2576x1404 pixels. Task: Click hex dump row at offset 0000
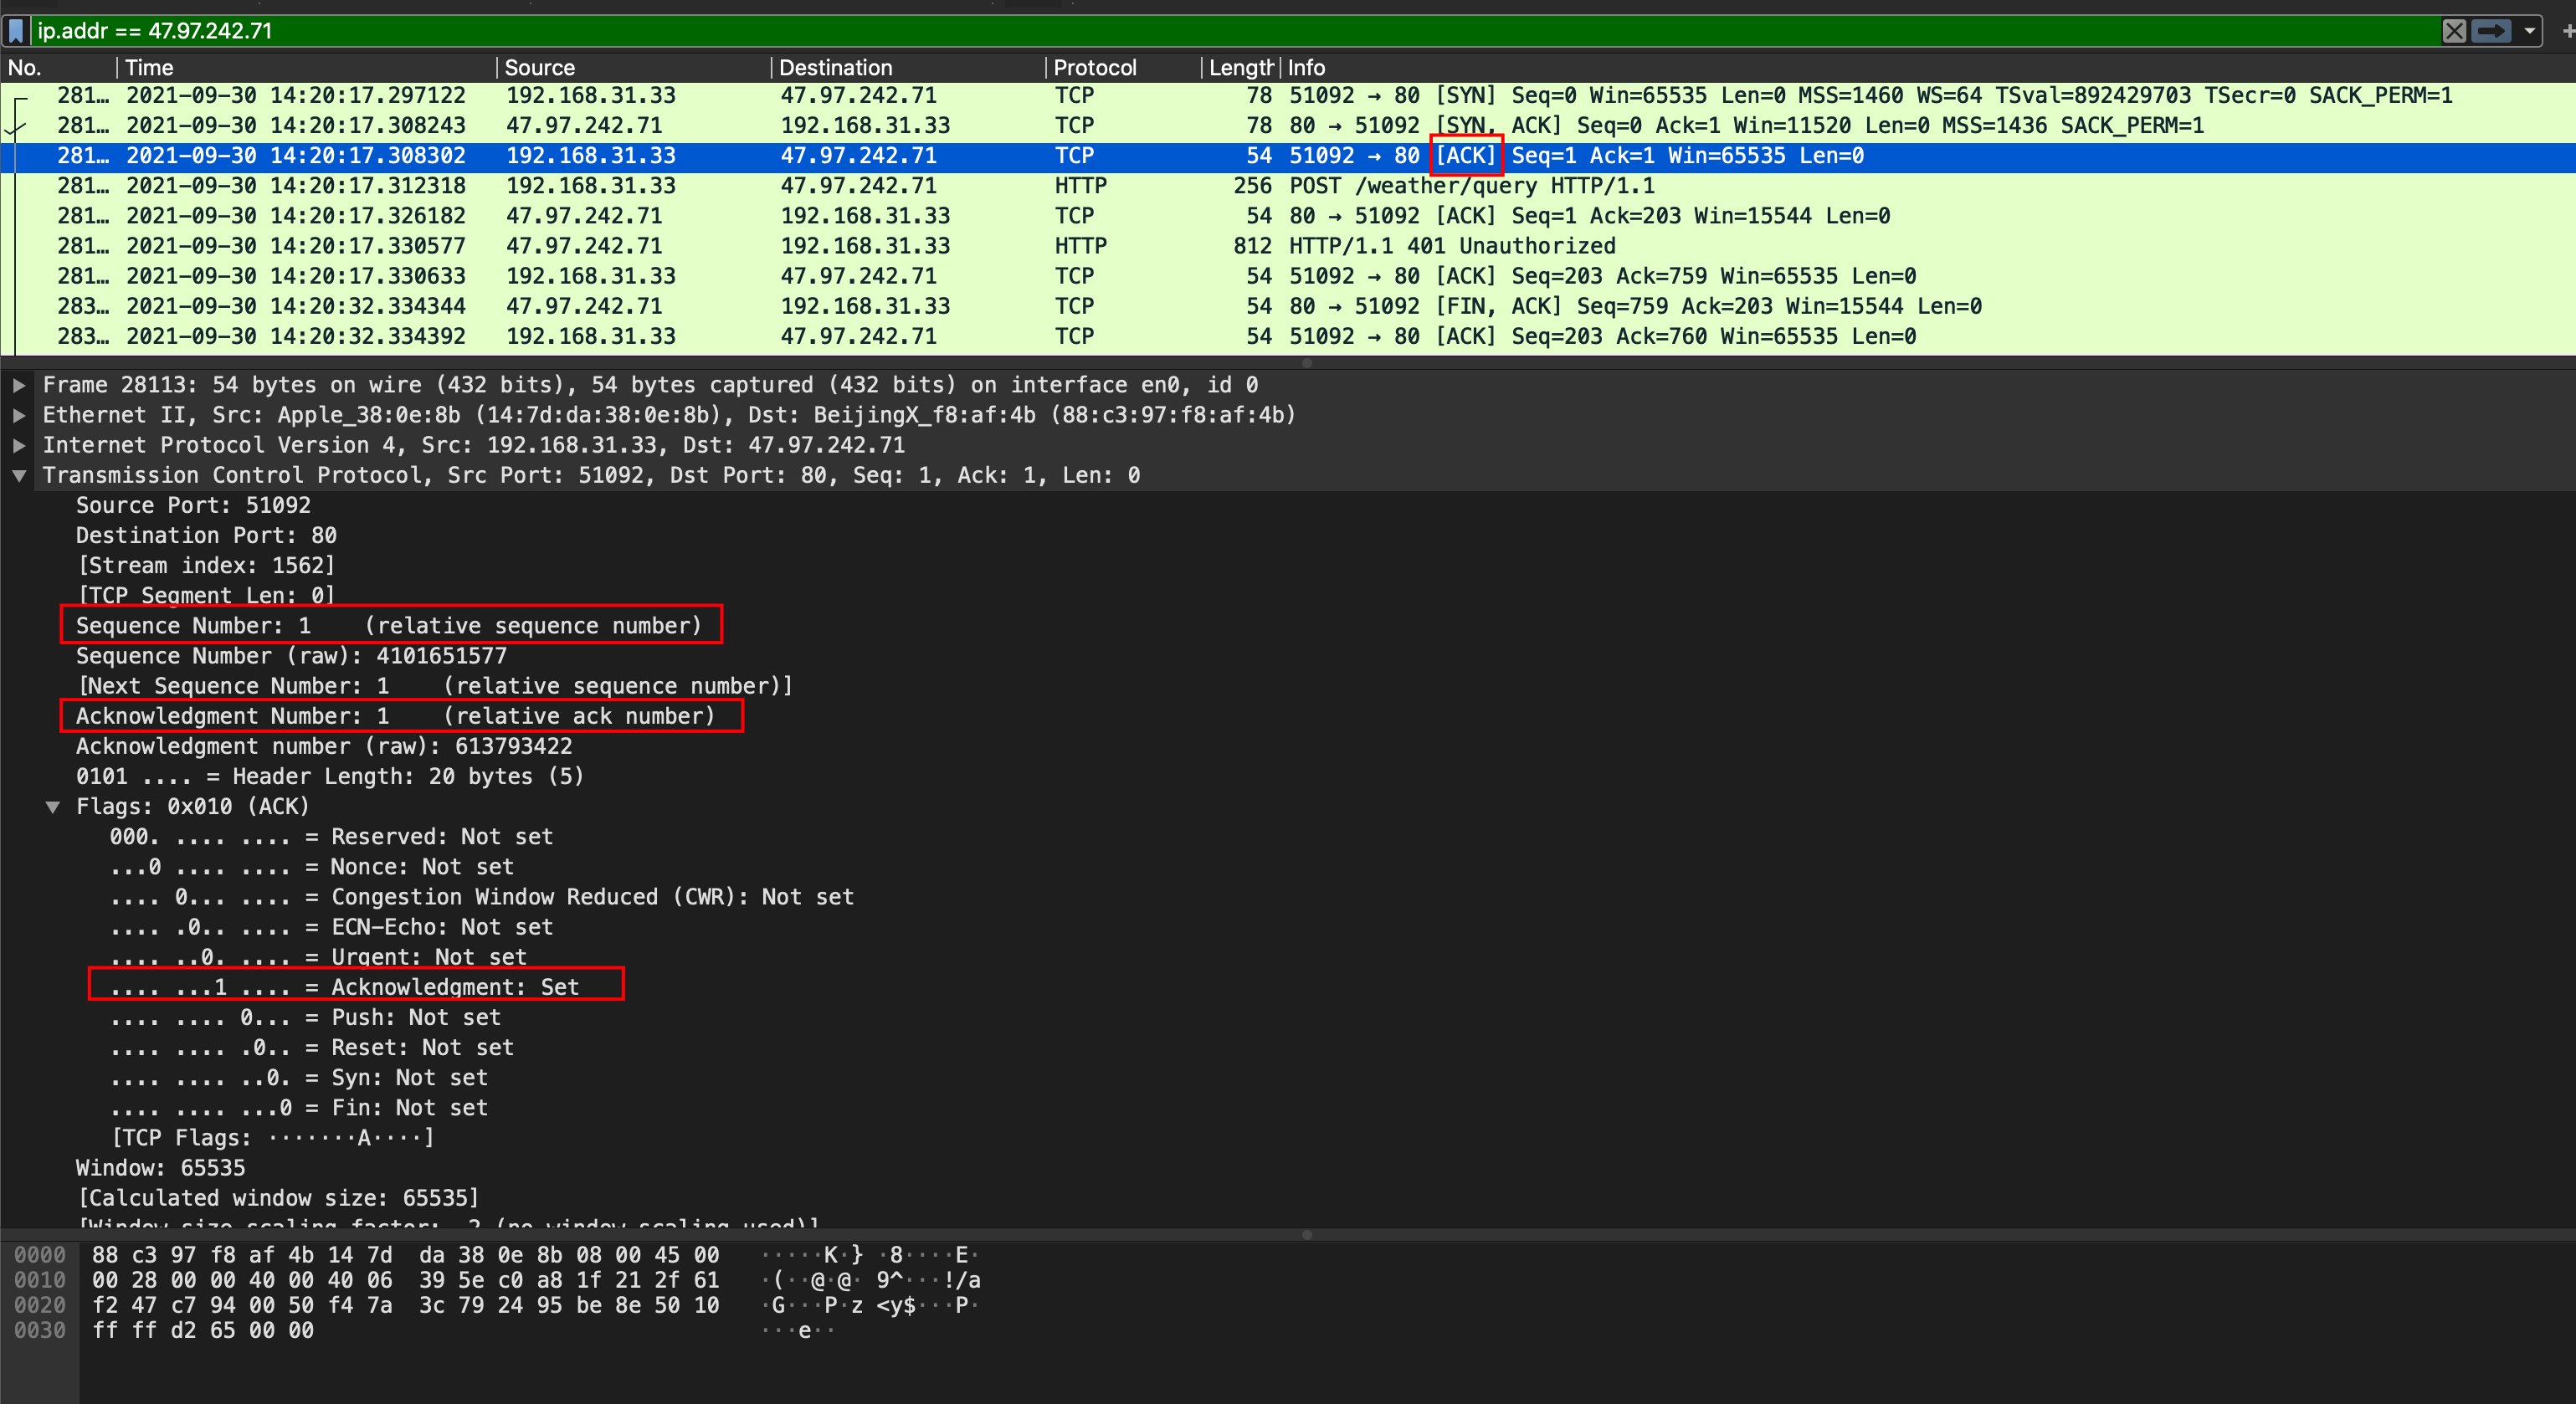coord(405,1255)
